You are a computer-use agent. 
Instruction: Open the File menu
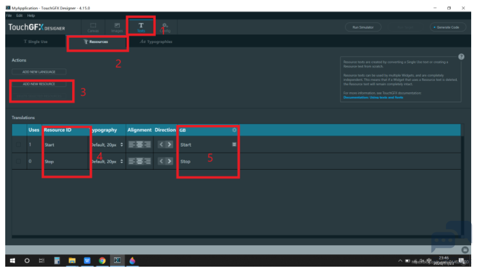[9, 16]
